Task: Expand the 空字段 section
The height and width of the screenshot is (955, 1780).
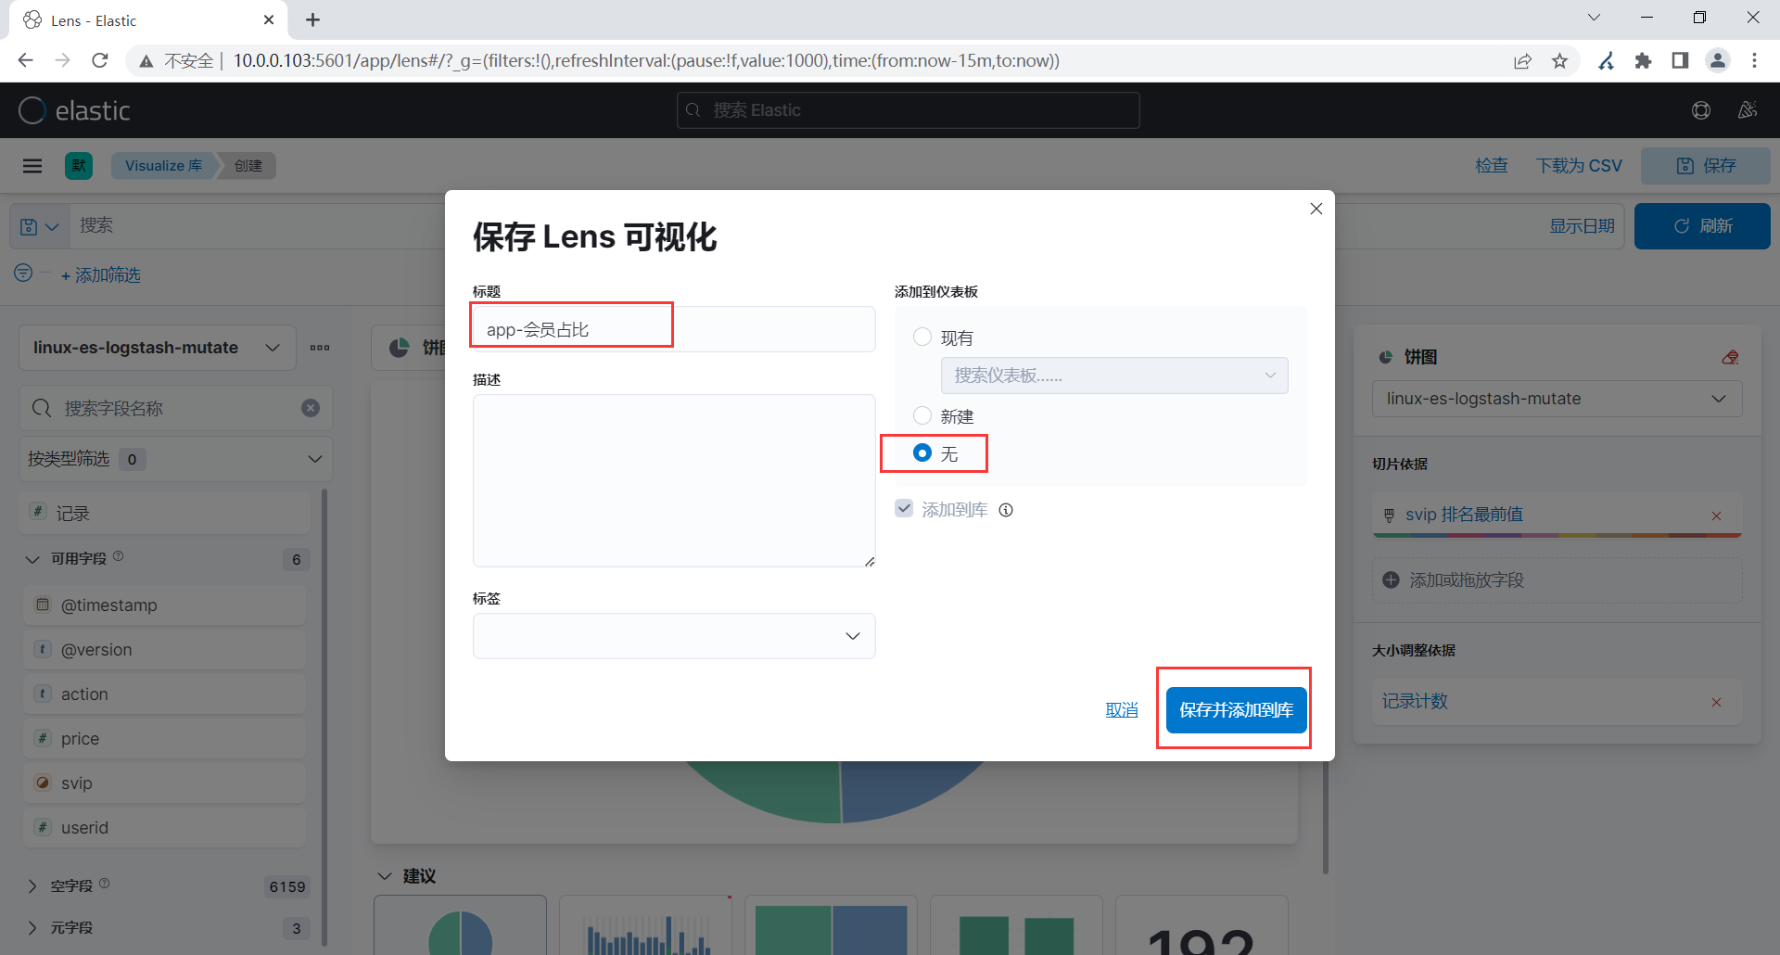Action: point(32,886)
